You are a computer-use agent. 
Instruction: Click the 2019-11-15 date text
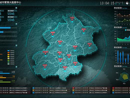click(119, 2)
